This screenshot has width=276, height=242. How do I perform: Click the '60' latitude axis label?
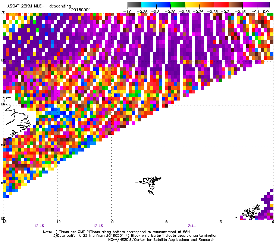click(x=3, y=218)
